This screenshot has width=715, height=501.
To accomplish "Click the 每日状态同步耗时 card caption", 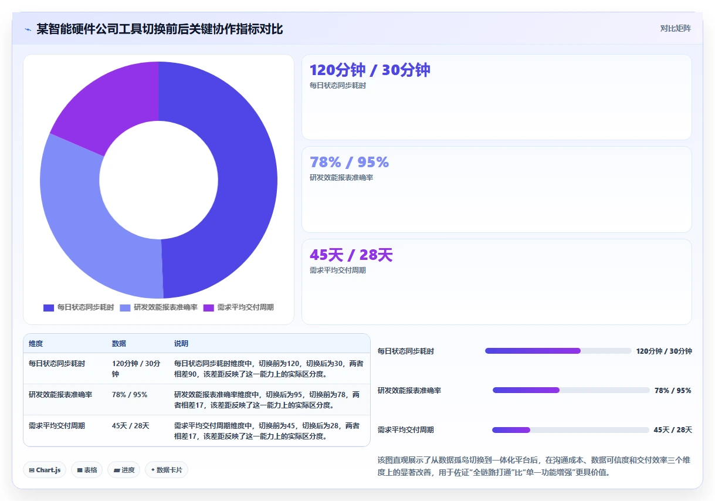I will coord(338,86).
